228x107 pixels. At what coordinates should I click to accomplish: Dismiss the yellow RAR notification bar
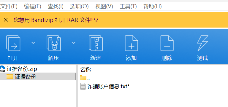click(x=6, y=20)
